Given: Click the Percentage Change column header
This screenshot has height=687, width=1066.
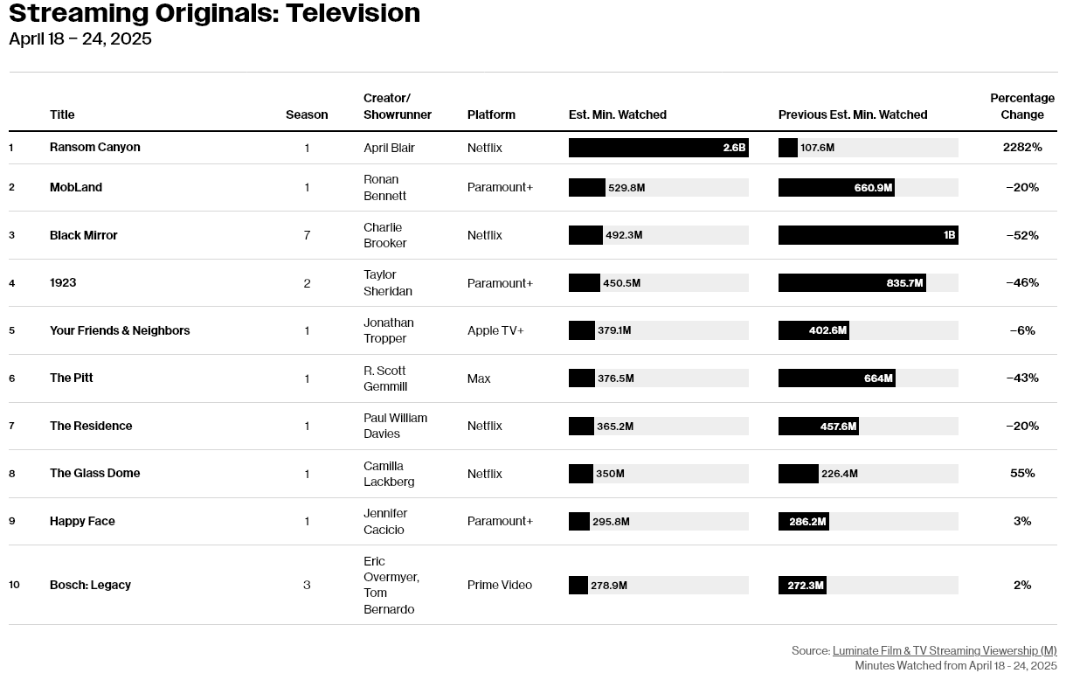Looking at the screenshot, I should 1022,106.
